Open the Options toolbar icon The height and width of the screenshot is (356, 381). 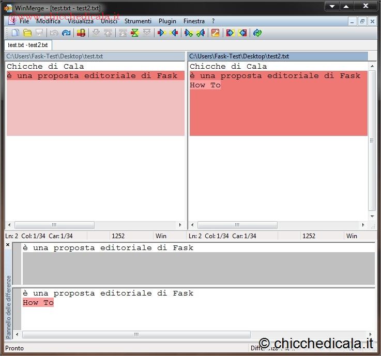(x=216, y=33)
